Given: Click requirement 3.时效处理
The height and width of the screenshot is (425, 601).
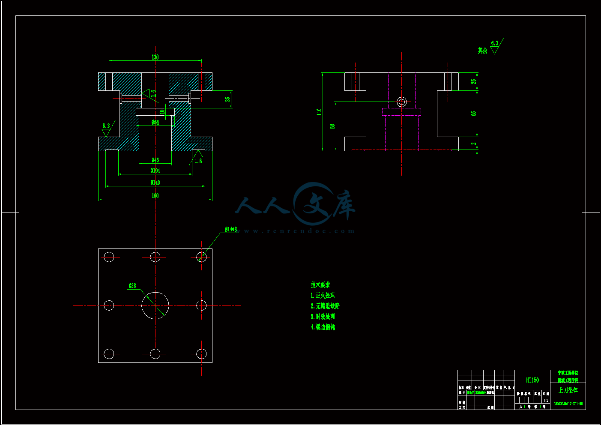Looking at the screenshot, I should [x=323, y=317].
